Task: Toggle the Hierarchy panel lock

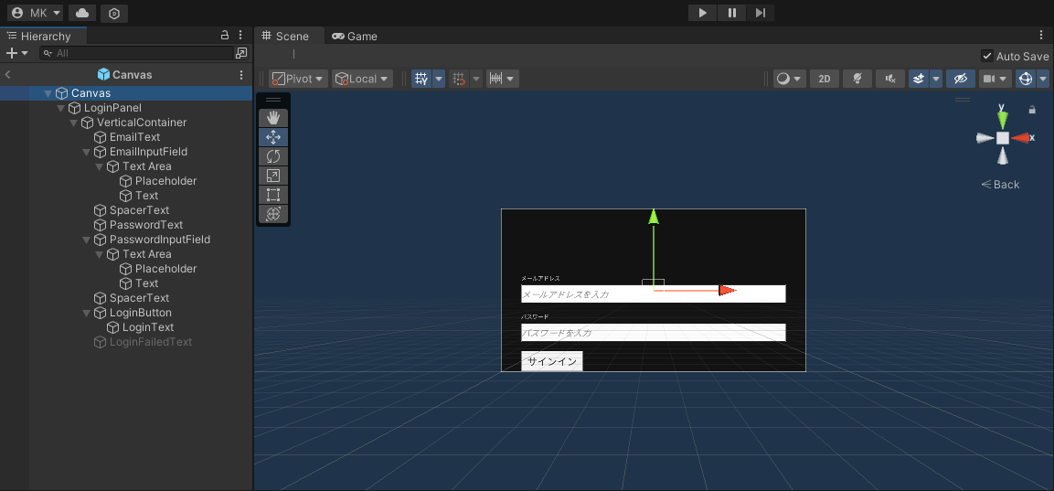Action: pos(225,35)
